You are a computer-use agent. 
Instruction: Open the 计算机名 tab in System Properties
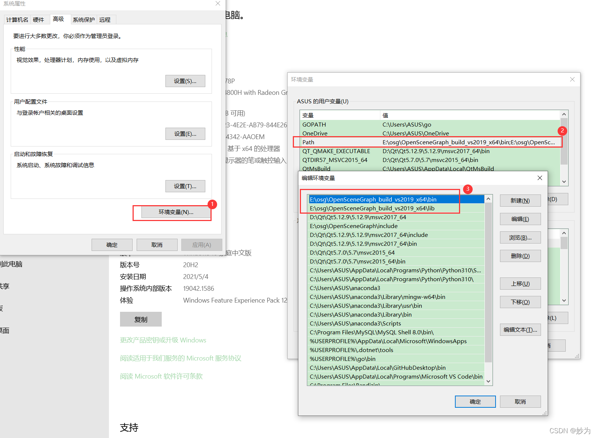pos(17,20)
